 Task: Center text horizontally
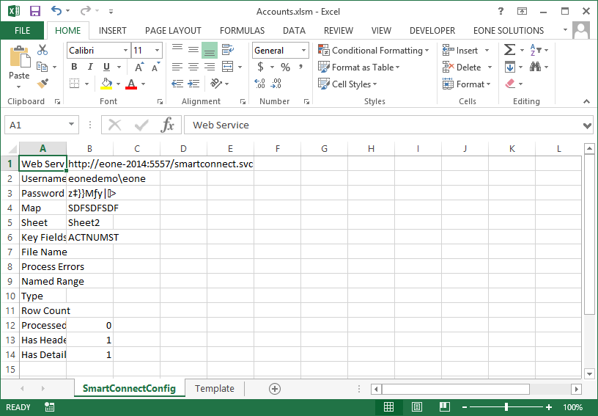tap(193, 67)
